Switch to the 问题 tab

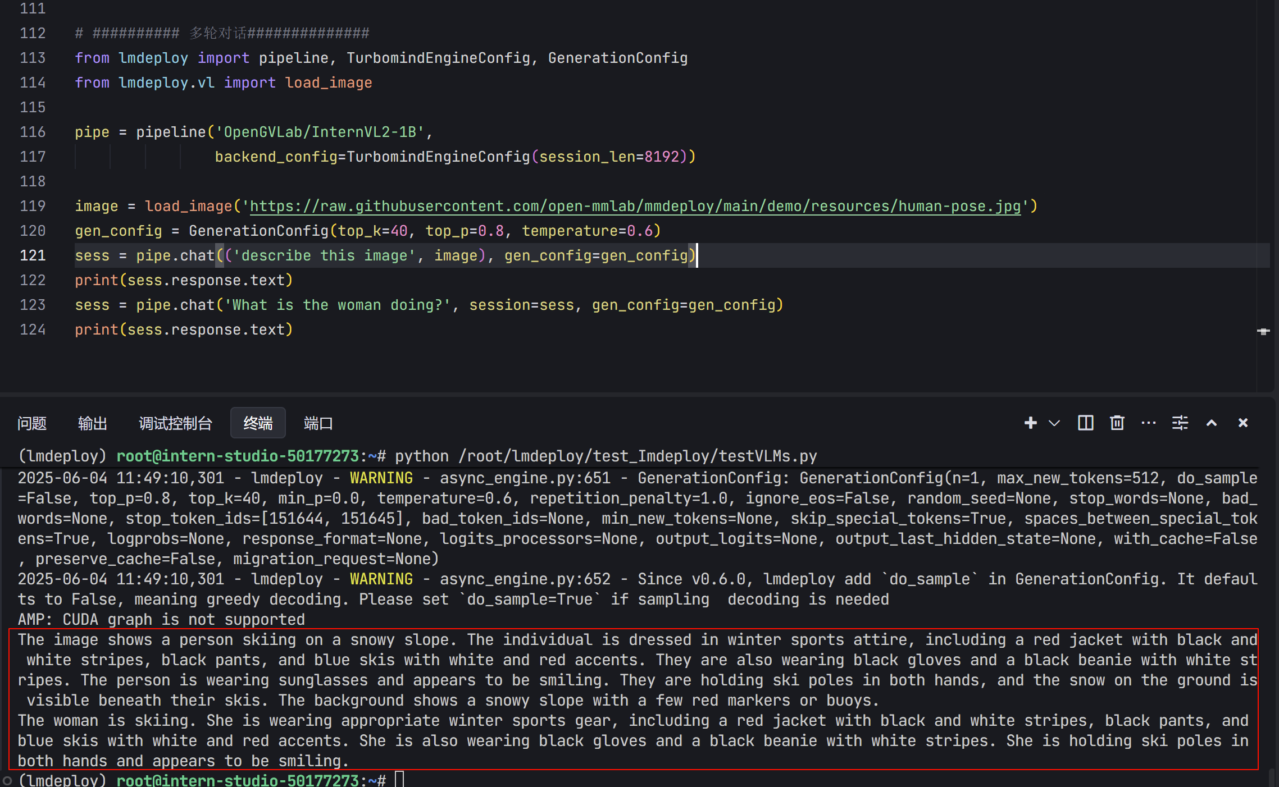pos(32,423)
